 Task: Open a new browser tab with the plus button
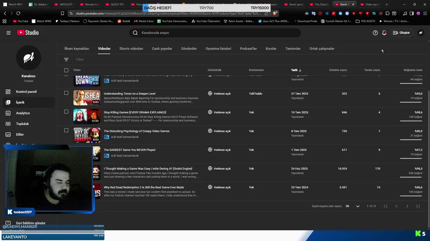point(387,4)
